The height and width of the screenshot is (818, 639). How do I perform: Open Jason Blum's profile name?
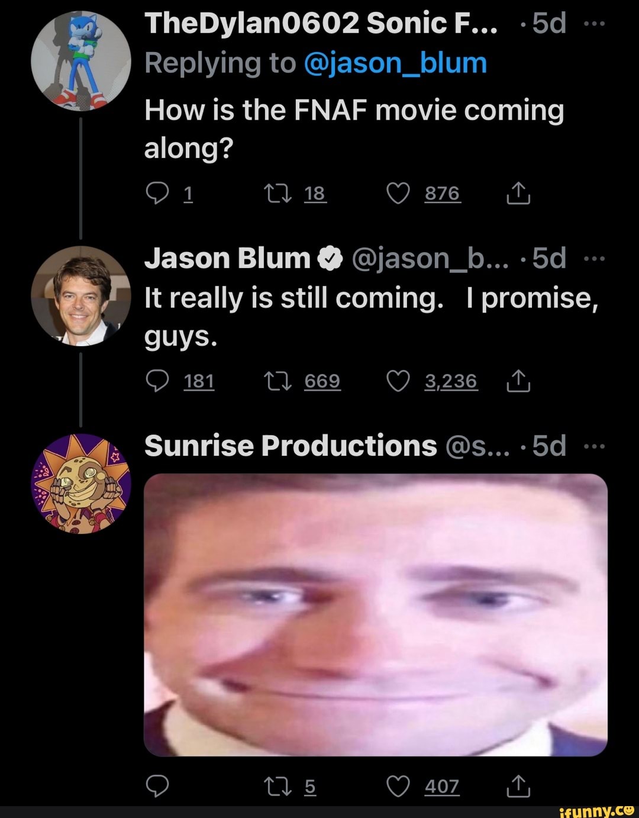click(x=227, y=259)
